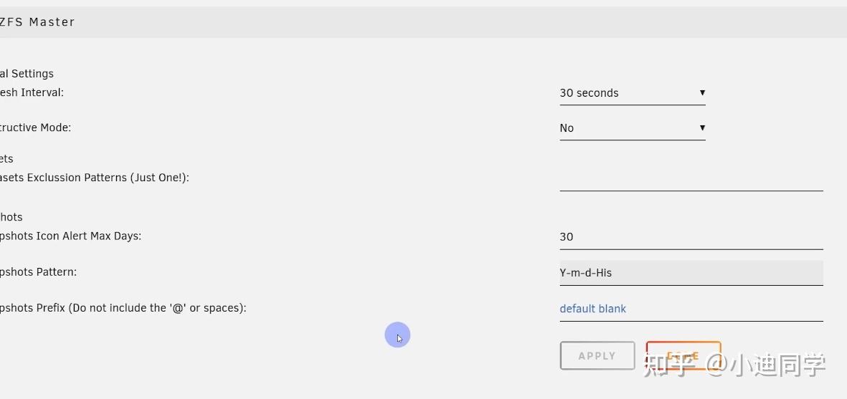Click the Snapshots Pattern label

39,272
